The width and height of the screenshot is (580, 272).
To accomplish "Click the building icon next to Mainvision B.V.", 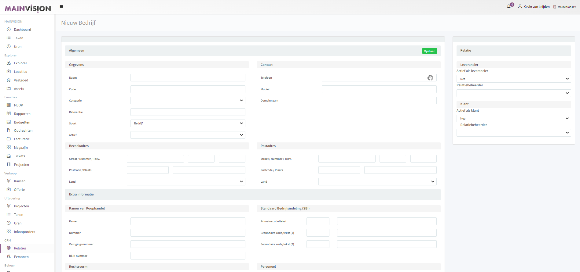I will [555, 7].
